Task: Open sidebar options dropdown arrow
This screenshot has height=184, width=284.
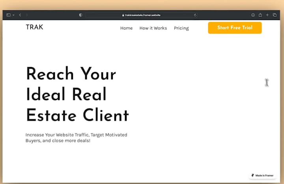Action: 13,15
